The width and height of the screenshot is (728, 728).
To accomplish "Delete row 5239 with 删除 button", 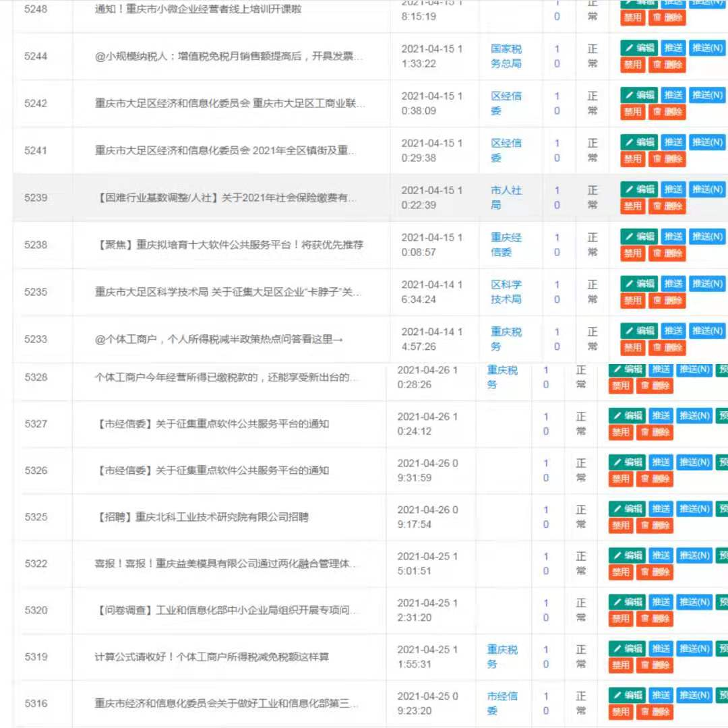I will [667, 206].
